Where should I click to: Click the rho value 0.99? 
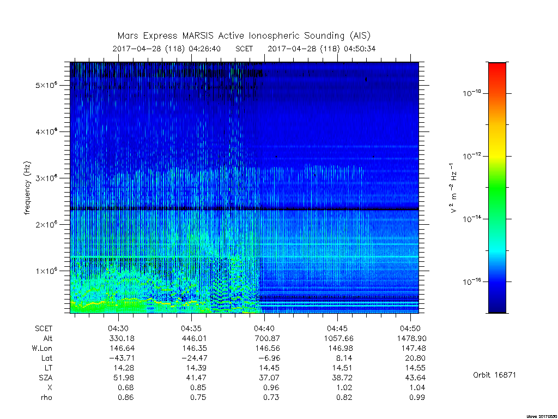tap(416, 397)
